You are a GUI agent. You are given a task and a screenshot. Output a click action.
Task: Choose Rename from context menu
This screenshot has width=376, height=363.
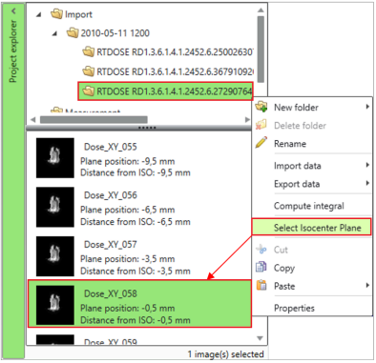312,144
